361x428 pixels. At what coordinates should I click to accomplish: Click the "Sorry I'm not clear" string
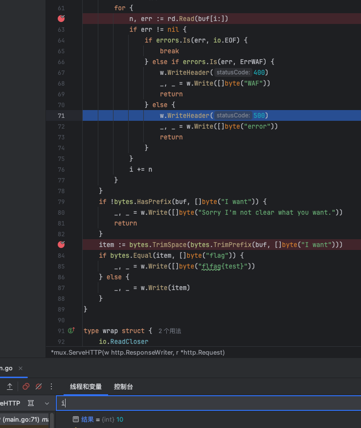click(x=267, y=212)
